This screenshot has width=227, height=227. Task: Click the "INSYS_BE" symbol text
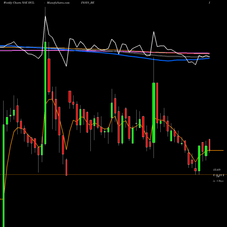(x=88, y=3)
